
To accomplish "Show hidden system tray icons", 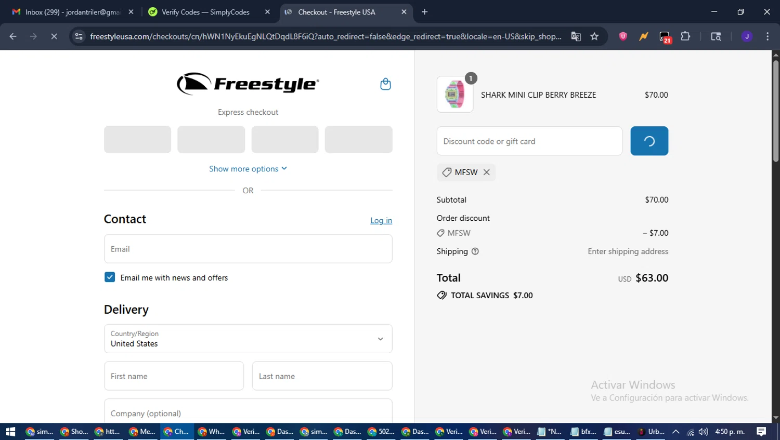I will click(676, 432).
